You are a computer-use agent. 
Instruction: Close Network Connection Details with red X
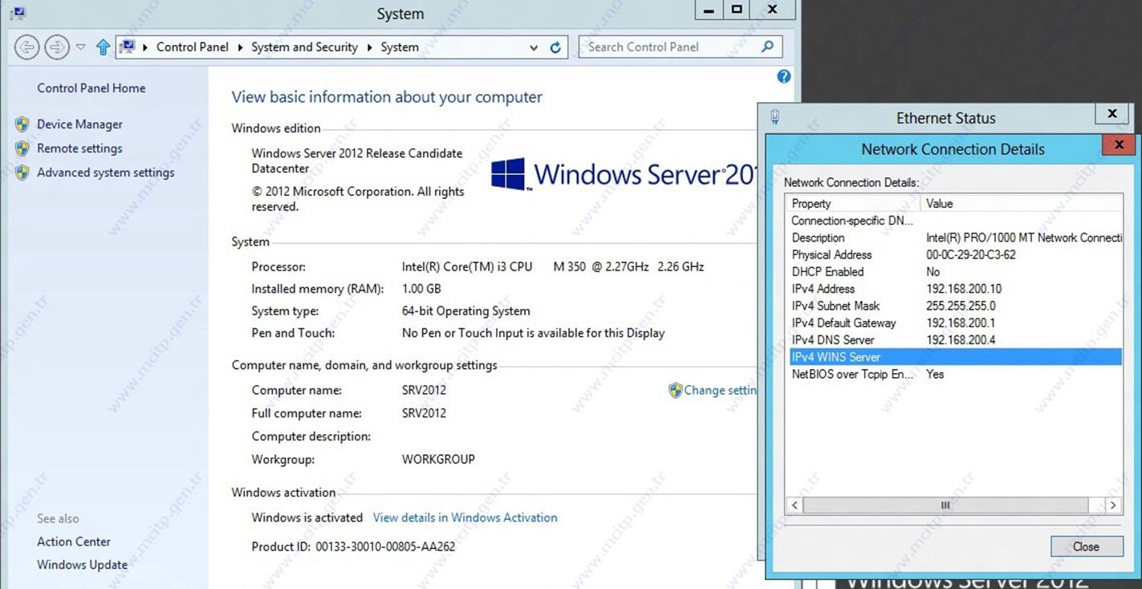click(1118, 145)
